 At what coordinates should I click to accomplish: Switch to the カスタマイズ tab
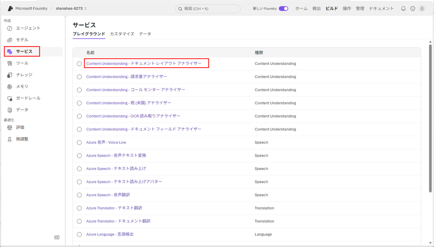click(122, 34)
